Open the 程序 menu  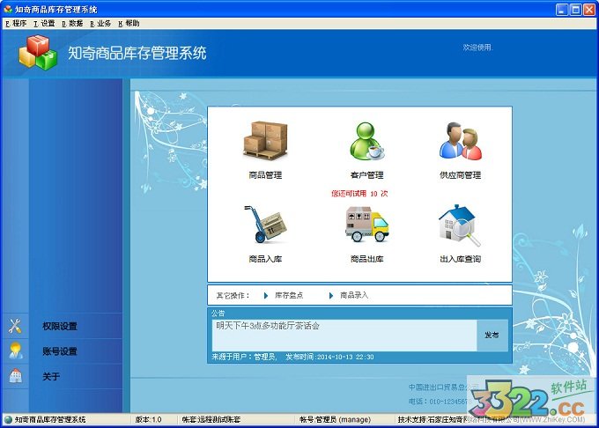16,24
